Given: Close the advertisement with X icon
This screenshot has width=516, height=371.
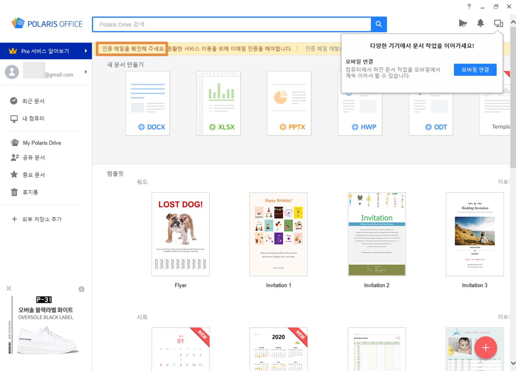Looking at the screenshot, I should pos(9,288).
